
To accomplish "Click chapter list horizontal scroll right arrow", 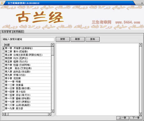I will pyautogui.click(x=50, y=114).
